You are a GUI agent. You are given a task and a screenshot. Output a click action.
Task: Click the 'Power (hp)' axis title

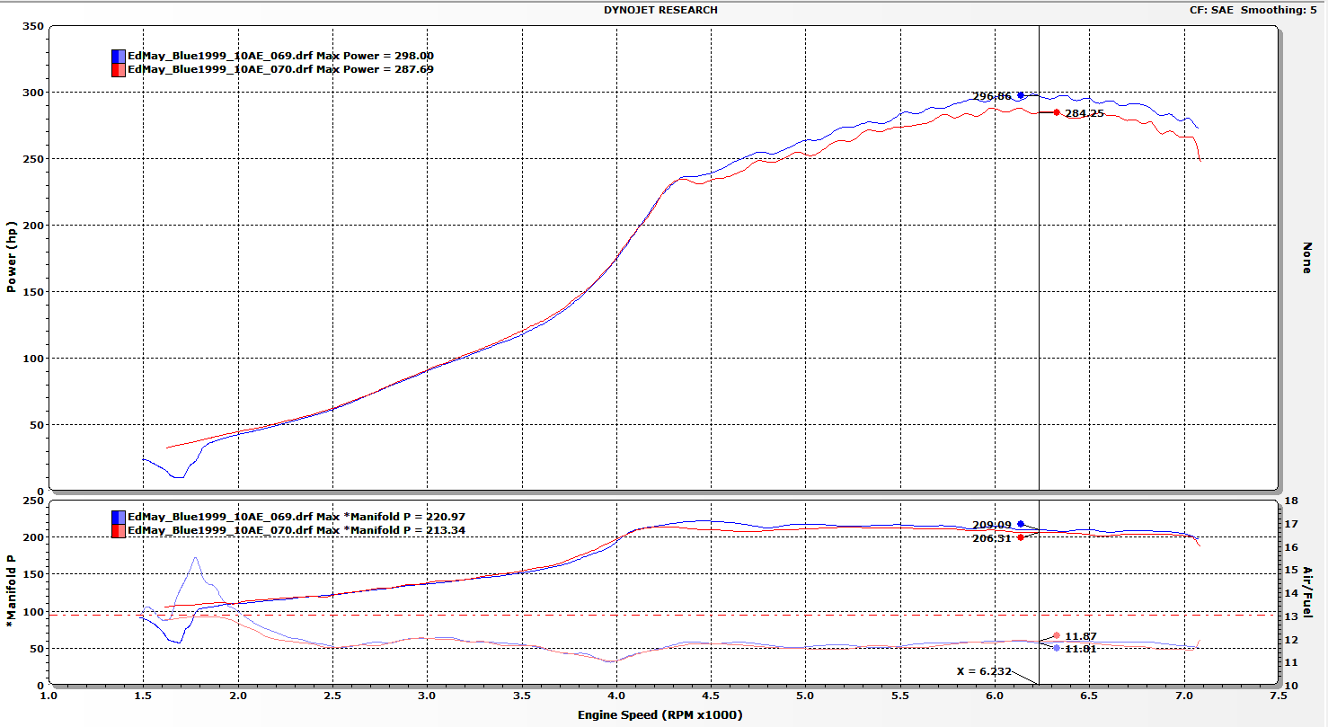(12, 259)
